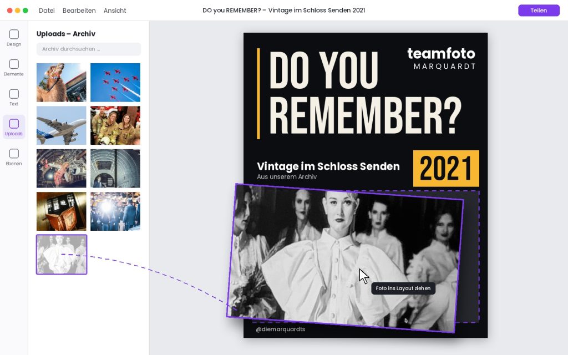Select the yellow 2021 badge
The width and height of the screenshot is (568, 355).
pyautogui.click(x=446, y=169)
